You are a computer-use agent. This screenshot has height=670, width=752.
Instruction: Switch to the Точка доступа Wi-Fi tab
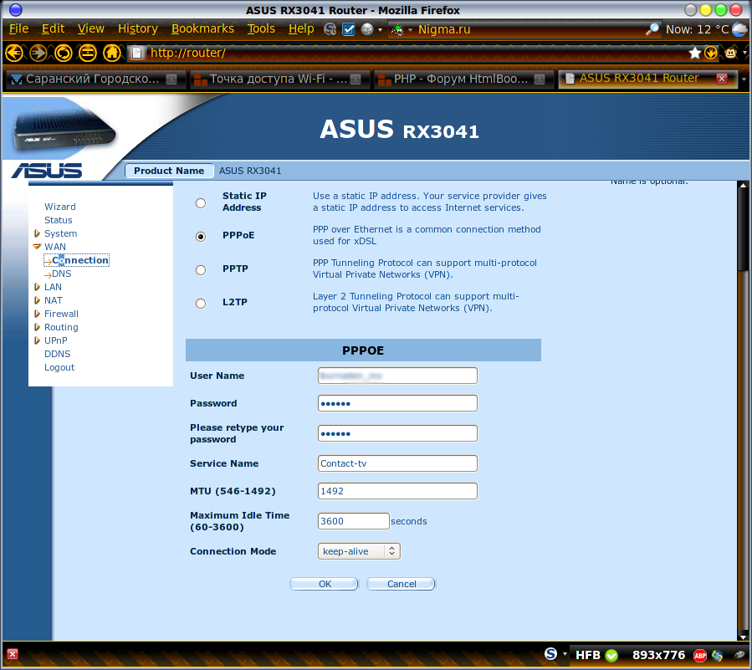279,79
